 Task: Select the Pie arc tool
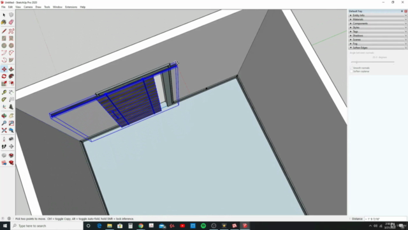click(11, 60)
